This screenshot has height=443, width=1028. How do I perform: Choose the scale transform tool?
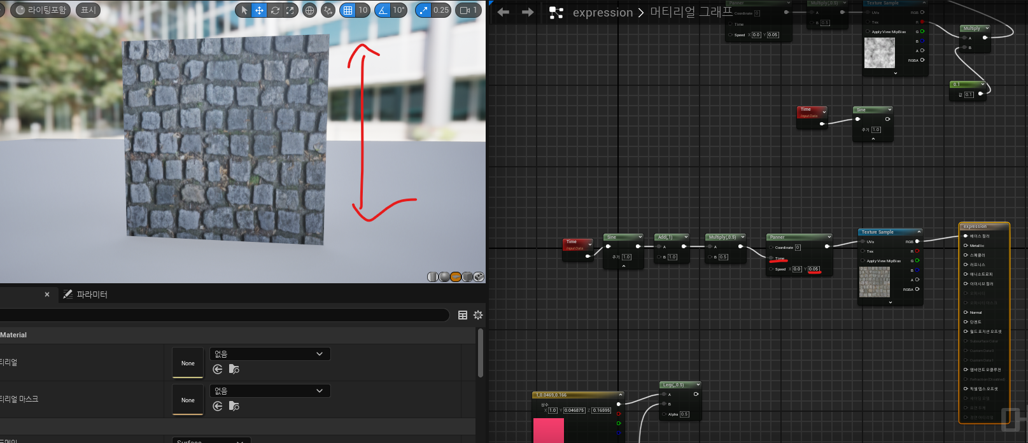point(290,10)
